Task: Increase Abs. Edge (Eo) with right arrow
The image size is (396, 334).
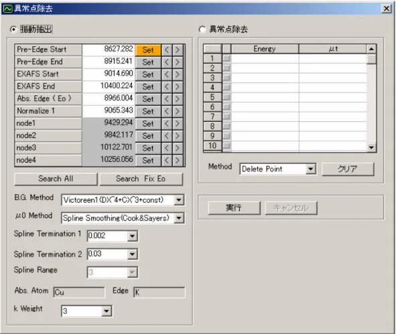Action: coord(178,99)
